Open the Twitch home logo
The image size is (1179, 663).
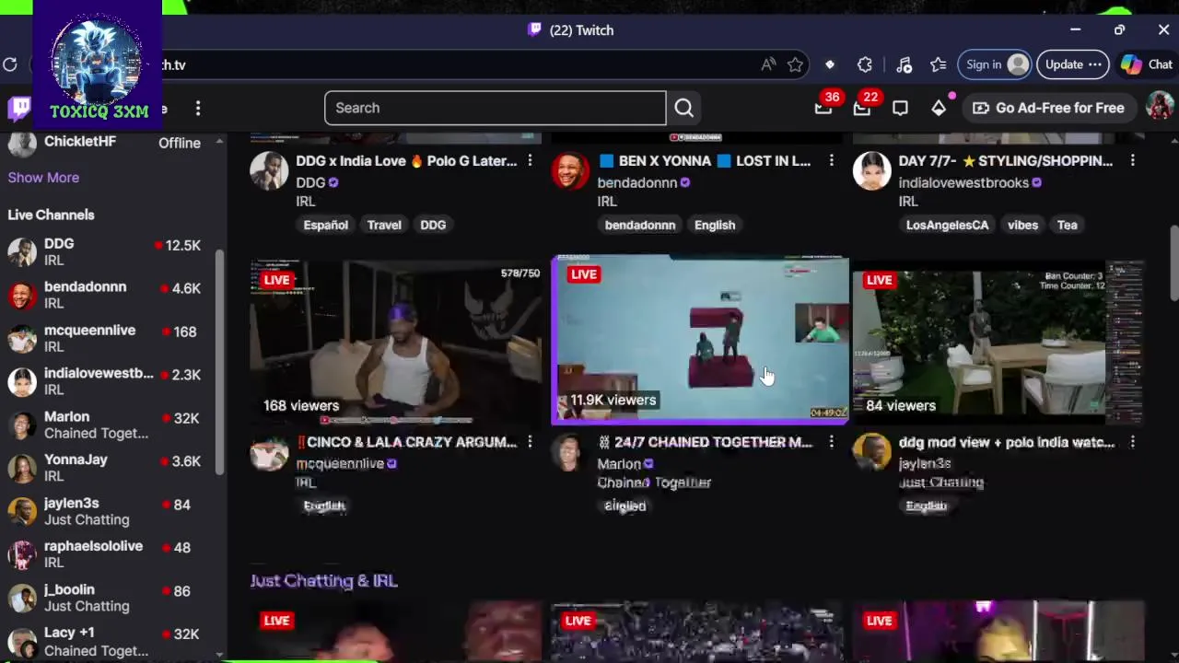coord(18,108)
